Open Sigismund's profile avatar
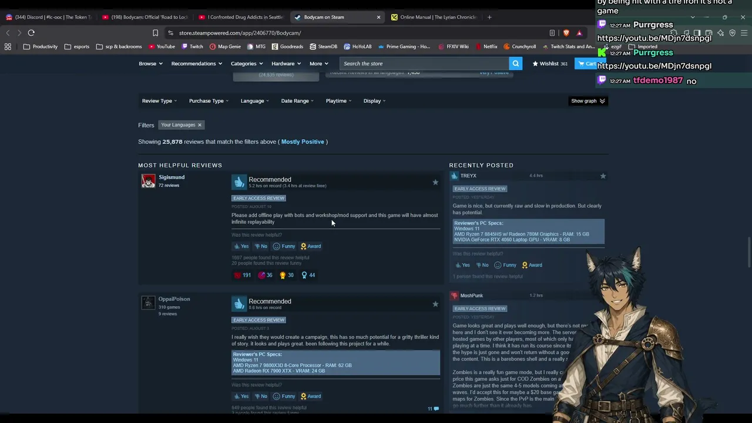 pos(148,181)
